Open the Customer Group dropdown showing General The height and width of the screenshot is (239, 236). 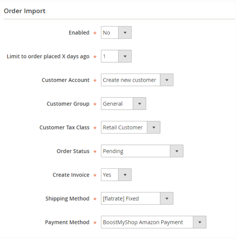pos(117,104)
